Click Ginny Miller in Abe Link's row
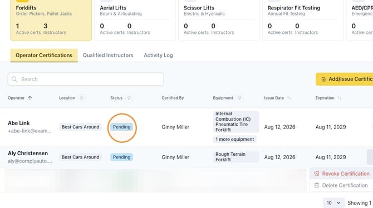 175,127
